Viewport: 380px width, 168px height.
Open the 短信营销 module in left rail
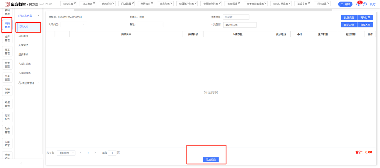(7, 104)
